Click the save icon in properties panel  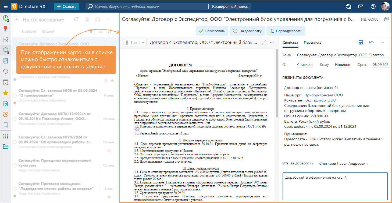(x=361, y=42)
